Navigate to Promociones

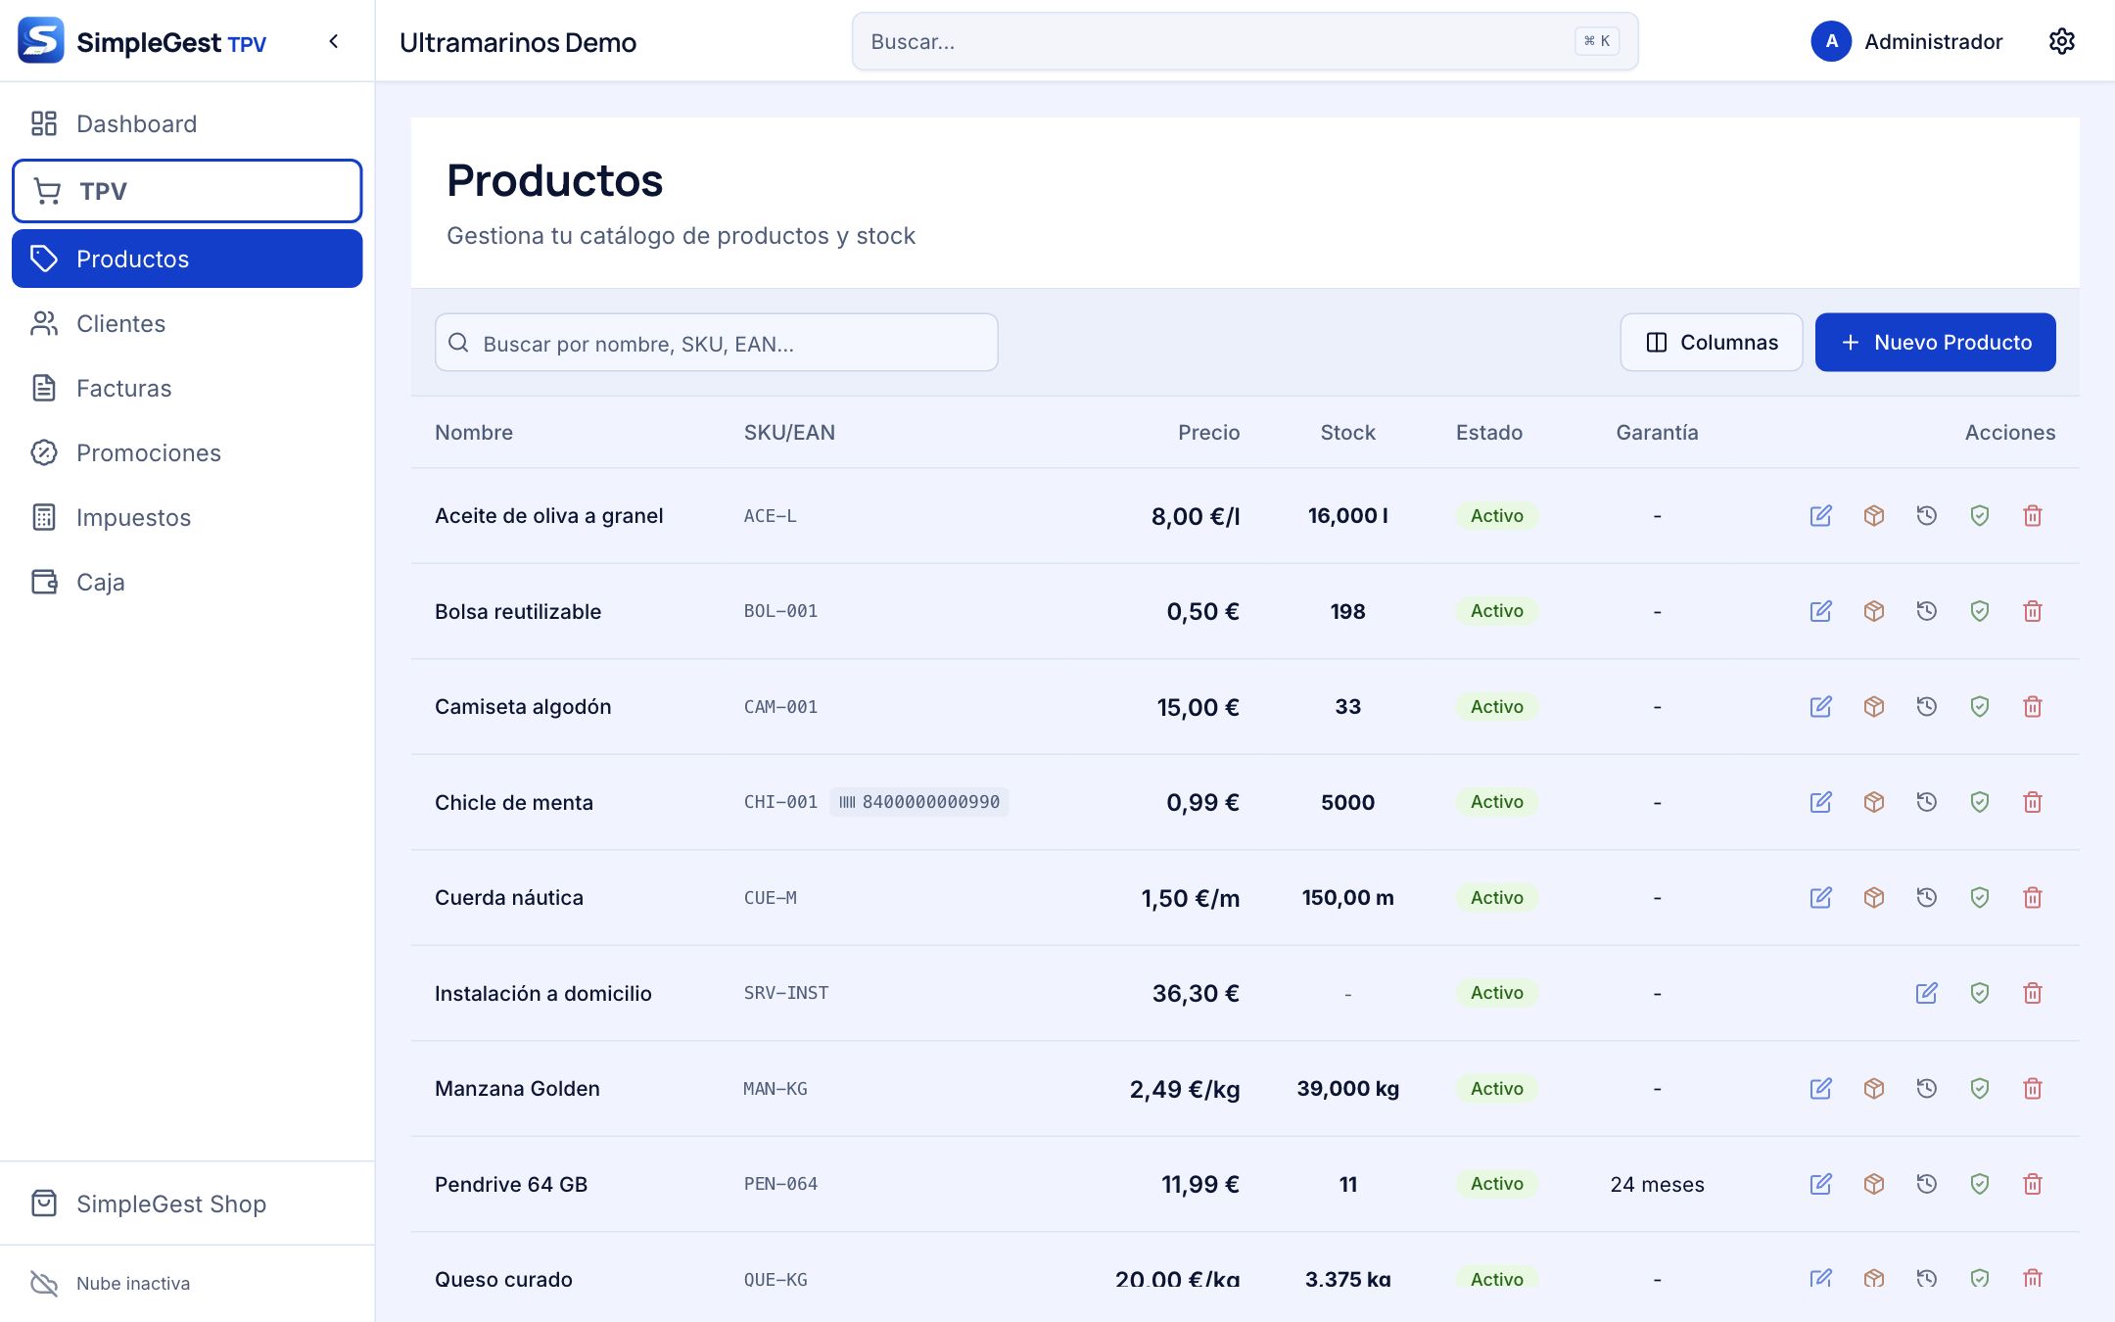(187, 452)
